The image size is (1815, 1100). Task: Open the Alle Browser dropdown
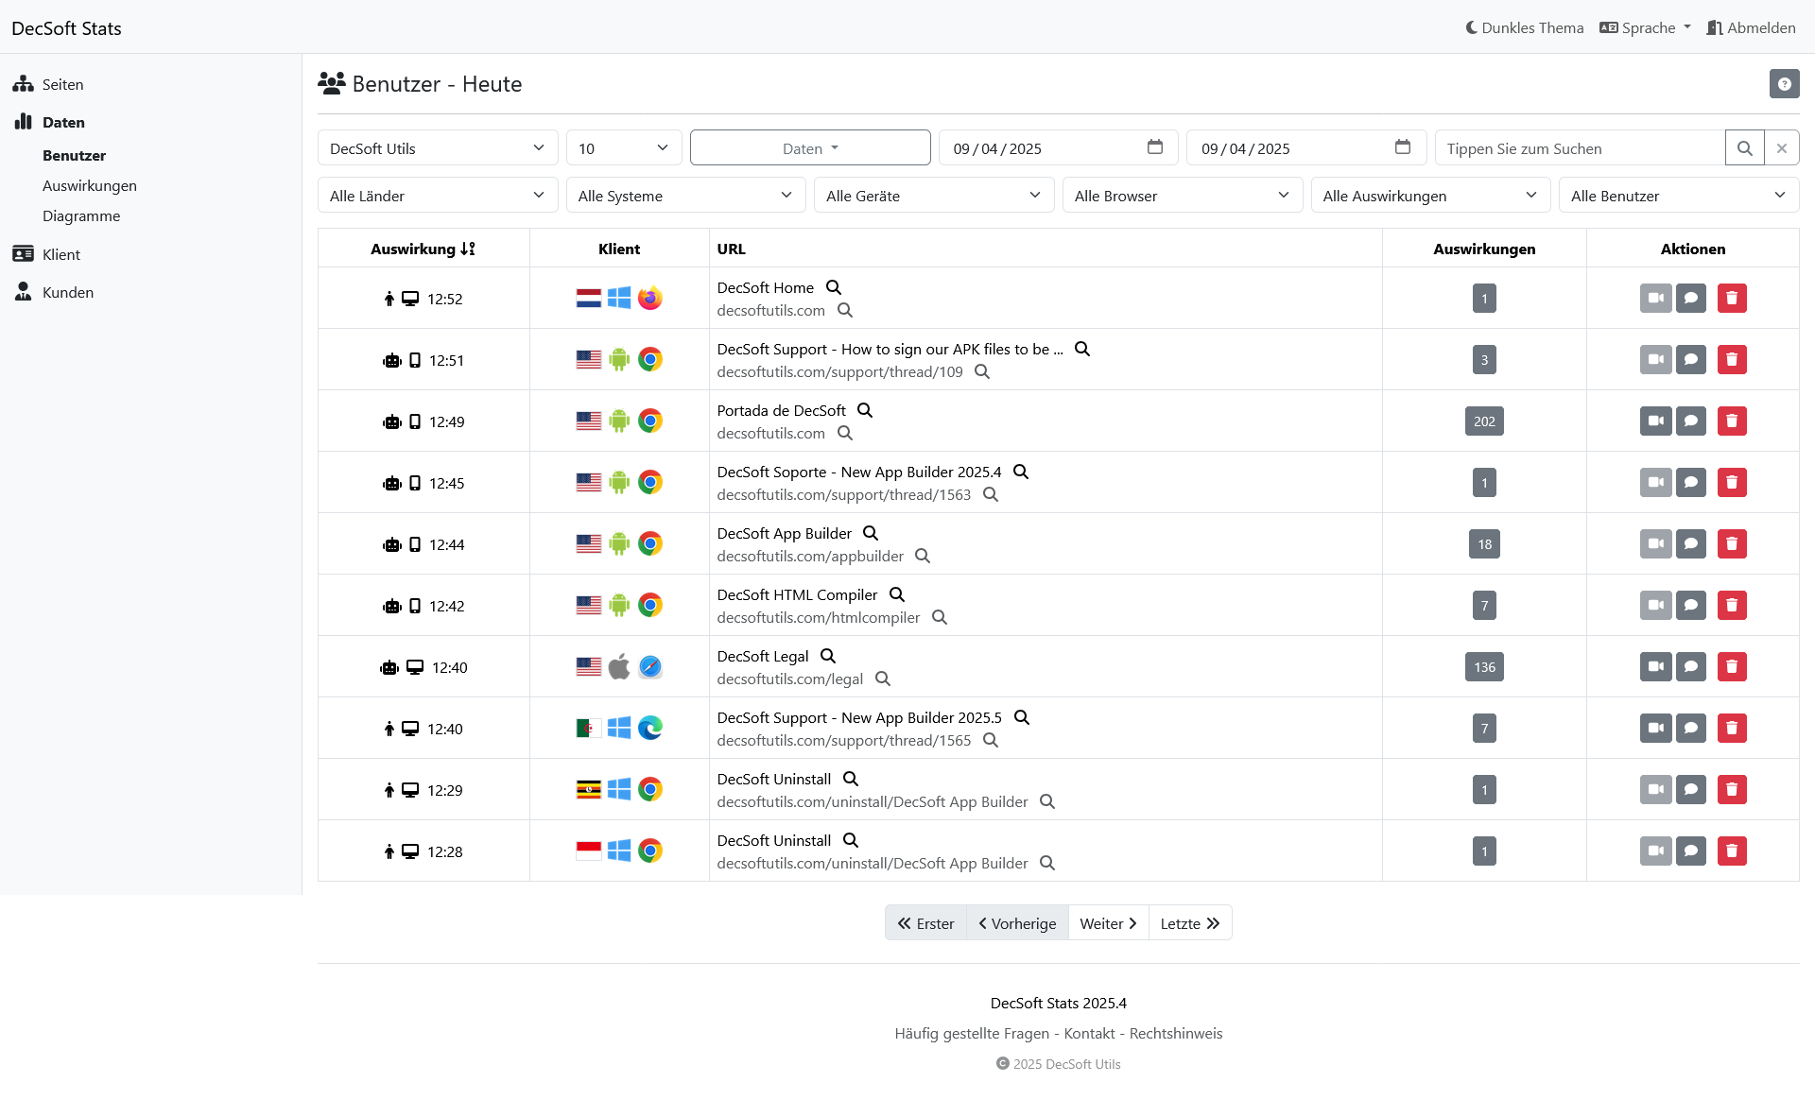pos(1183,195)
